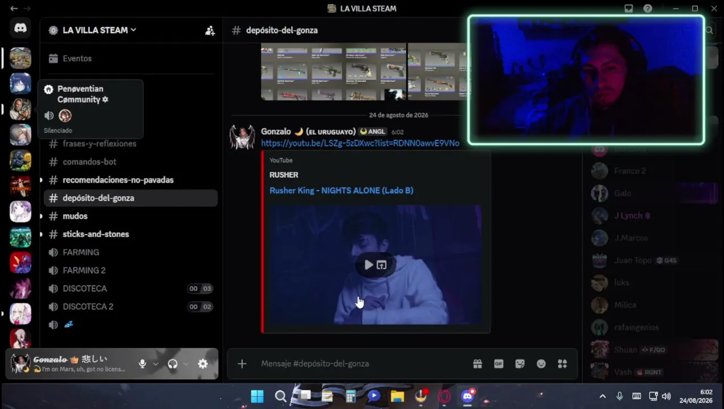Open Opera GX from the taskbar
Image resolution: width=724 pixels, height=409 pixels.
[444, 396]
